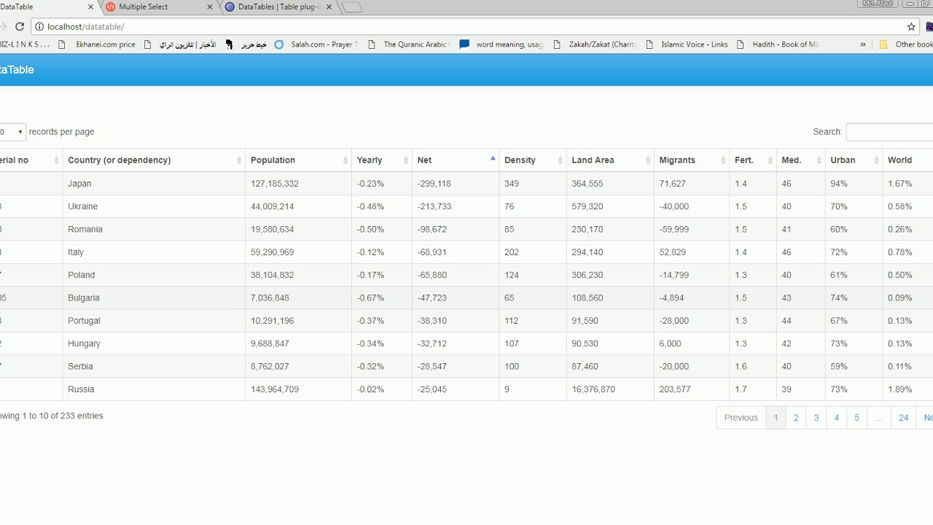The height and width of the screenshot is (525, 933).
Task: Jump to last page 24
Action: tap(903, 418)
